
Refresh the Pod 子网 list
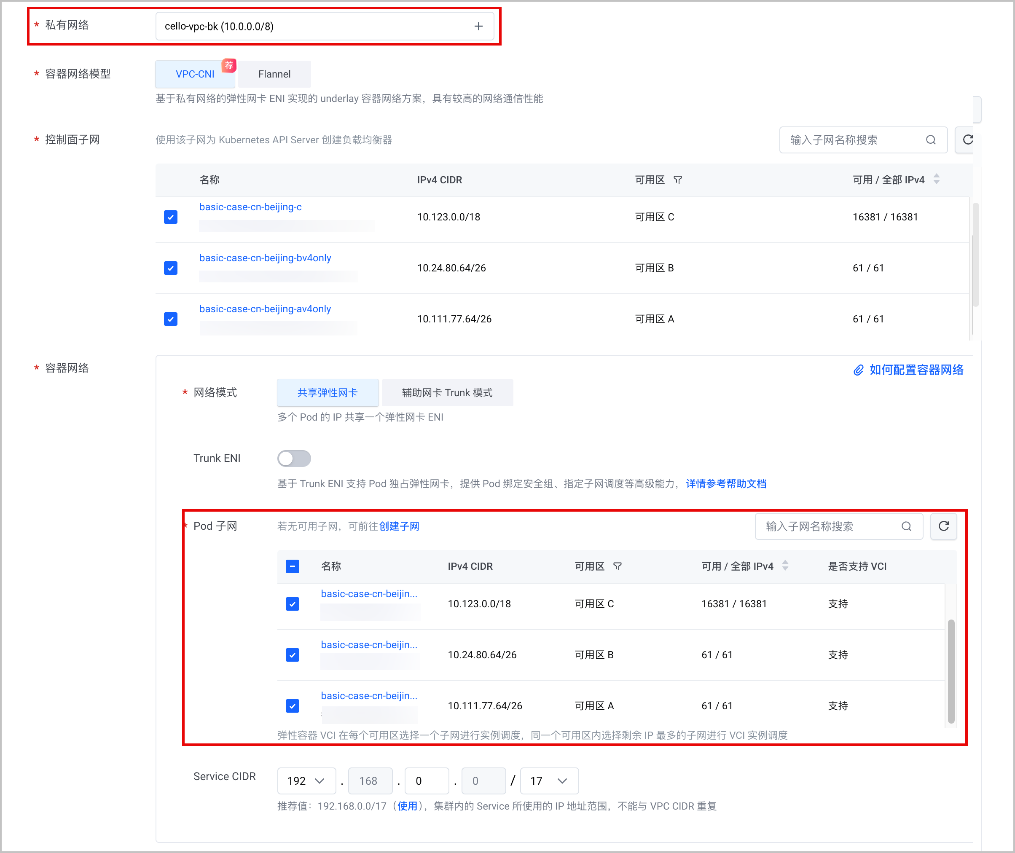[x=943, y=526]
